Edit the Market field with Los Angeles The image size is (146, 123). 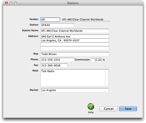tap(75, 90)
